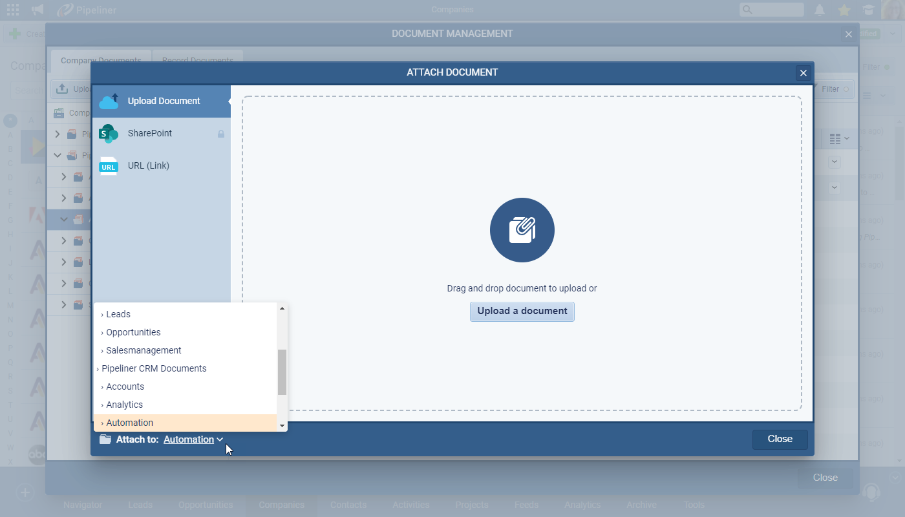Click the folder icon beside Attach to
905x517 pixels.
click(105, 439)
